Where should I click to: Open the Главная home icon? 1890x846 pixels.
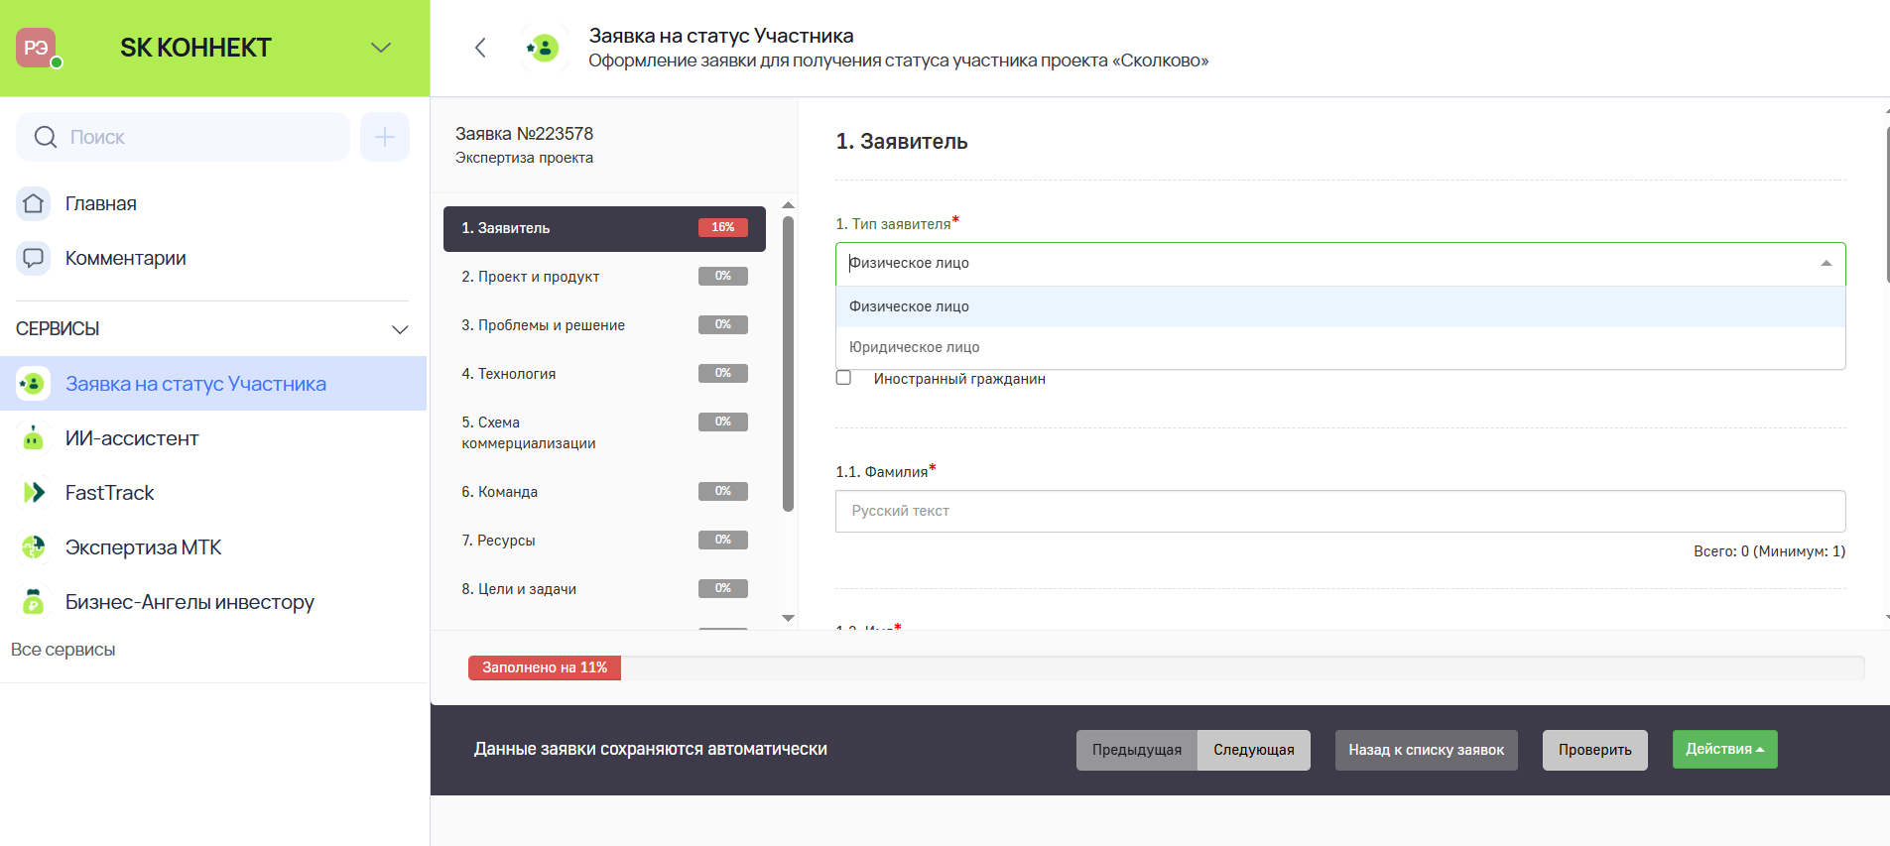point(33,203)
